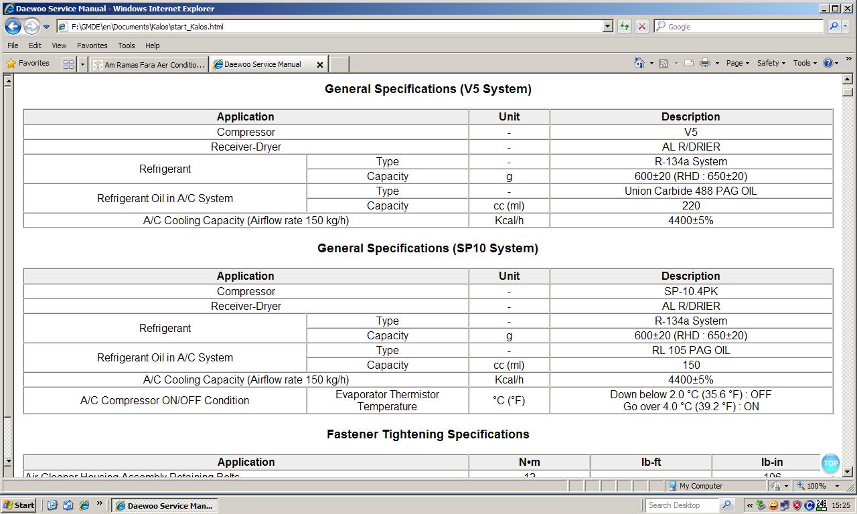Open Quick Tabs grid icon

(68, 64)
